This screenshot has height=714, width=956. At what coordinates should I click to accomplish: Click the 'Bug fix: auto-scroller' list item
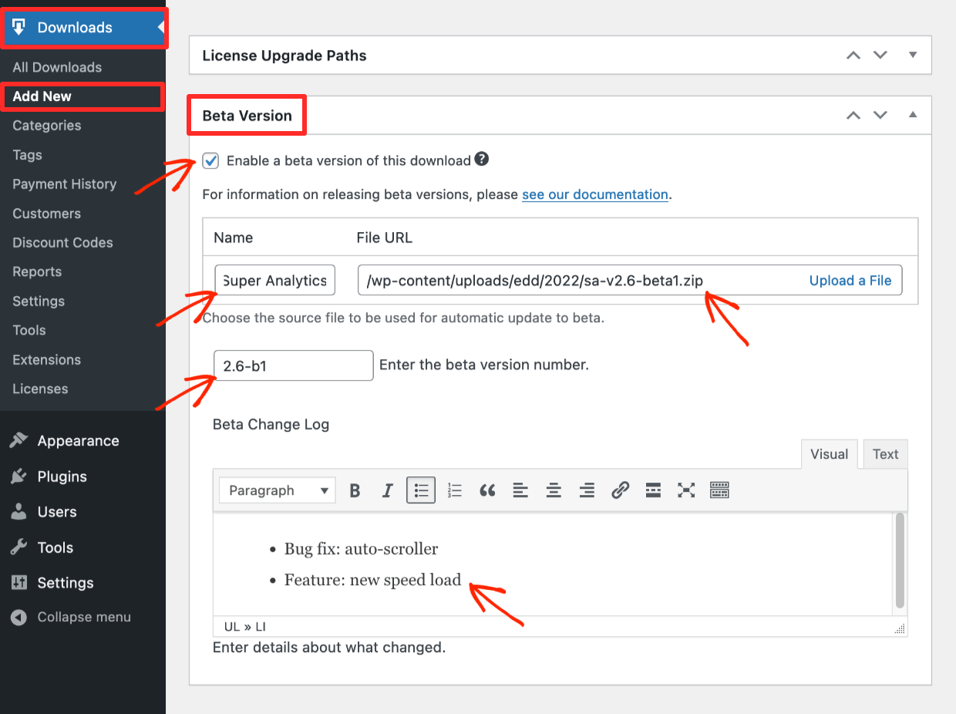click(361, 549)
